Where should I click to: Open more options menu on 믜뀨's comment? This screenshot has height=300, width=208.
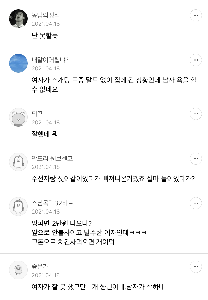pyautogui.click(x=196, y=114)
